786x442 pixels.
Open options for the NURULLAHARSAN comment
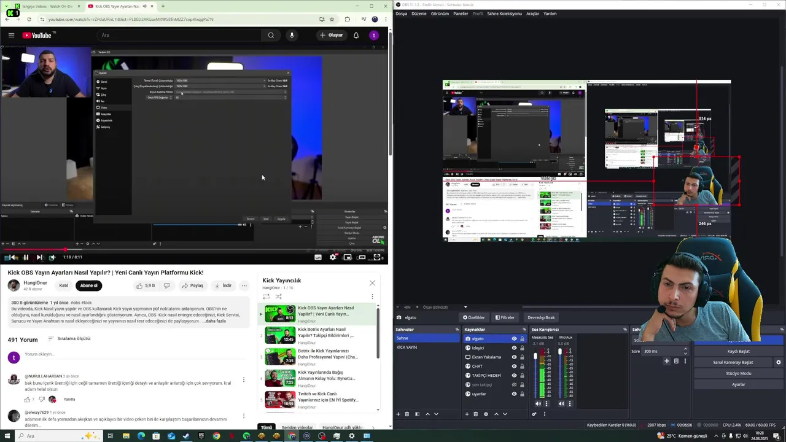point(244,380)
